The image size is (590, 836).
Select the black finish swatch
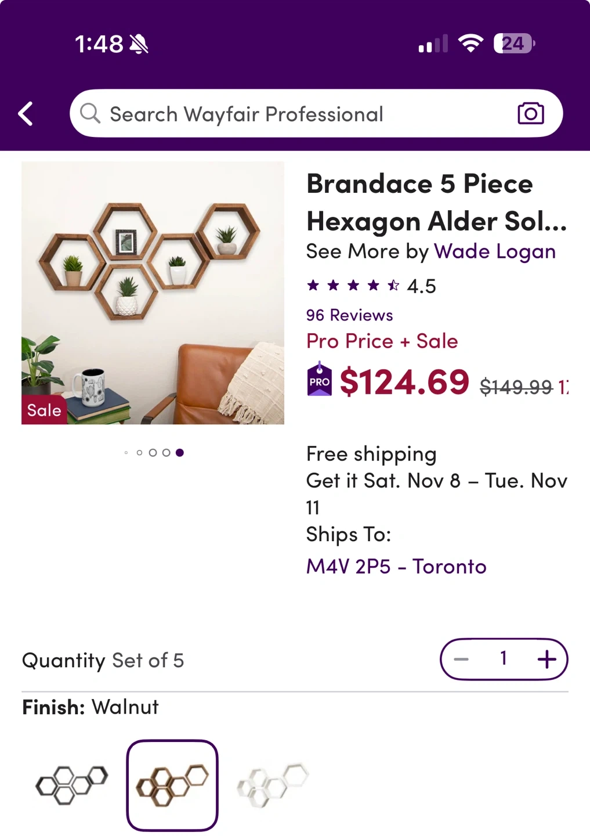72,784
